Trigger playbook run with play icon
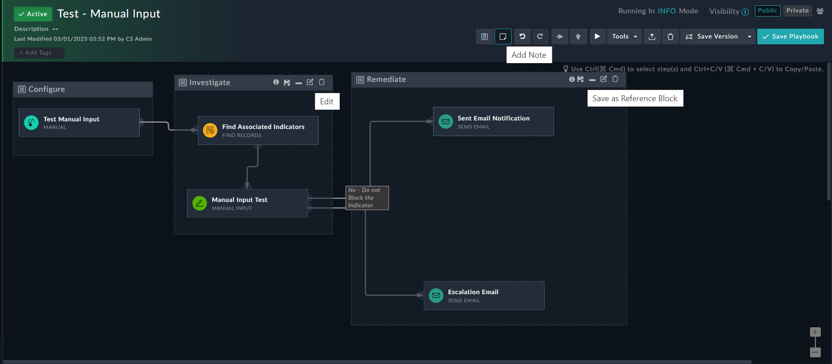 [597, 37]
